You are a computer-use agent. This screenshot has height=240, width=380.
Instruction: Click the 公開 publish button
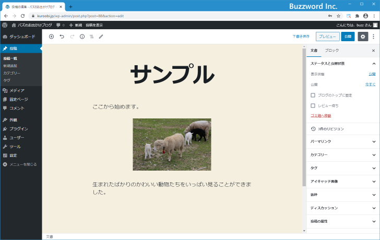point(348,37)
